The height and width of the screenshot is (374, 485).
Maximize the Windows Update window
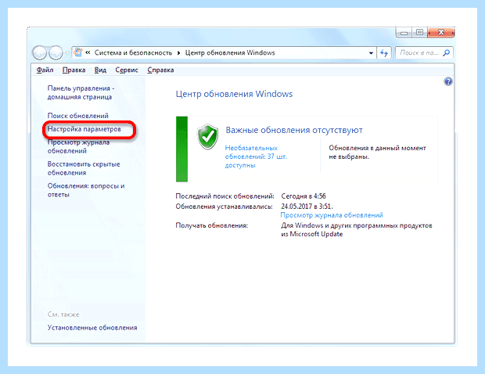click(x=419, y=33)
